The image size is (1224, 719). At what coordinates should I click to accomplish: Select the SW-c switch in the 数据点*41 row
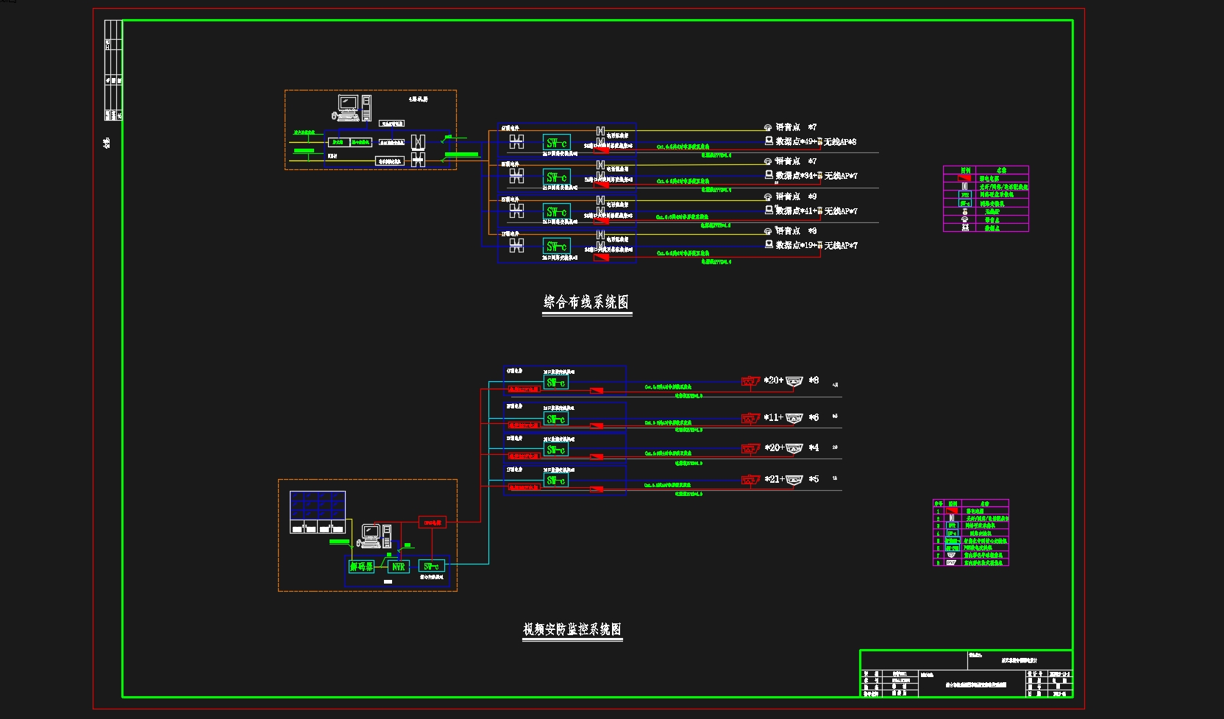(557, 212)
